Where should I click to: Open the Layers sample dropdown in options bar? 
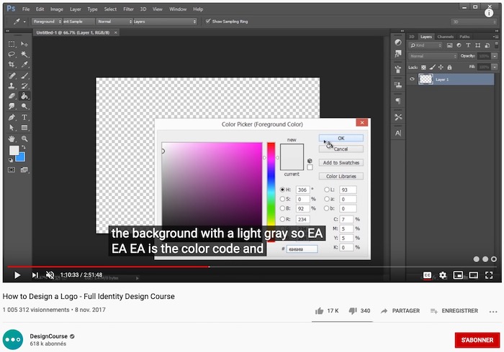pyautogui.click(x=165, y=22)
